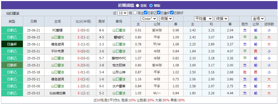
Task: Click the odds value 4.07
Action: click(x=230, y=51)
